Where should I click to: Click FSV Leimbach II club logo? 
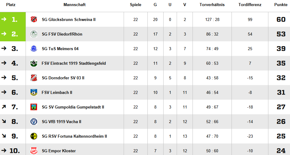pyautogui.click(x=34, y=92)
